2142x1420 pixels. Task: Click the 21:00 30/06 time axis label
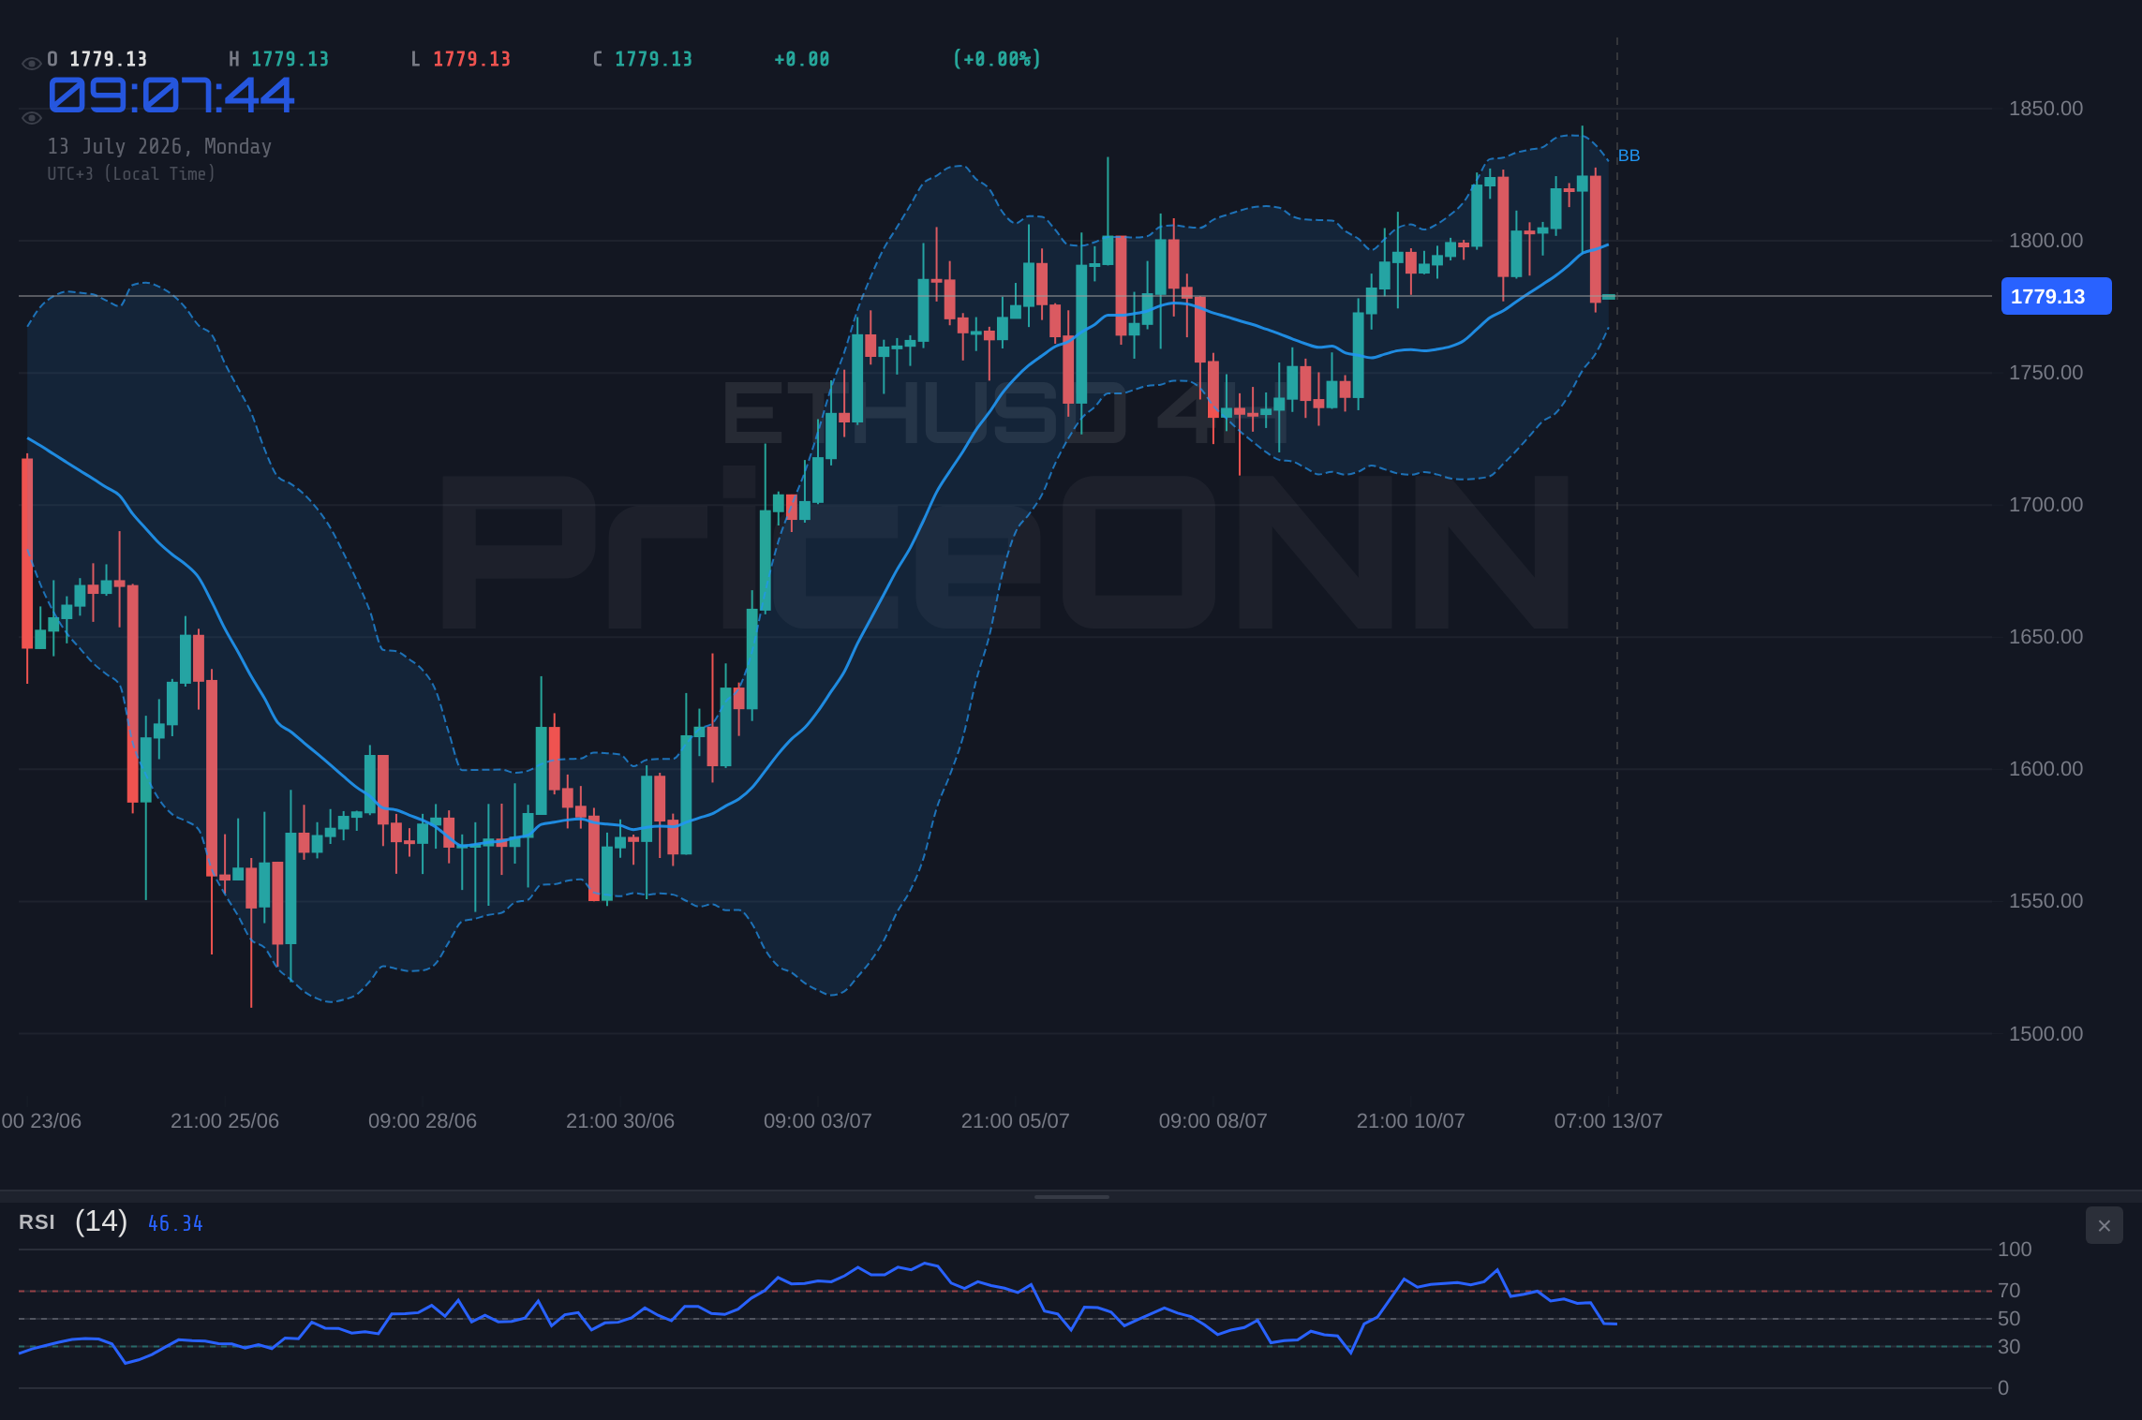620,1121
